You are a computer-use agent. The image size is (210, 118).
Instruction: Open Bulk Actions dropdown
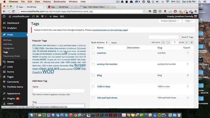99,43
